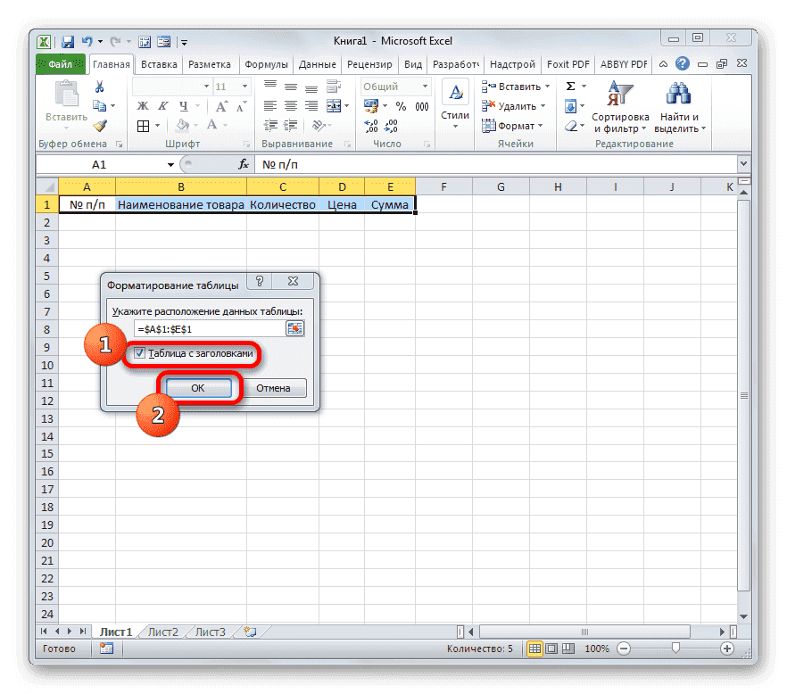Switch to sheet Лист2
The image size is (787, 694).
tap(162, 631)
